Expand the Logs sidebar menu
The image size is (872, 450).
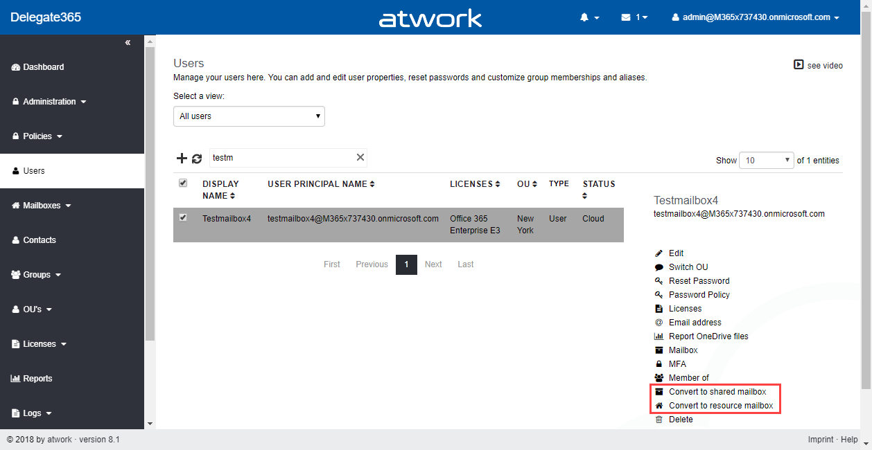pyautogui.click(x=33, y=413)
